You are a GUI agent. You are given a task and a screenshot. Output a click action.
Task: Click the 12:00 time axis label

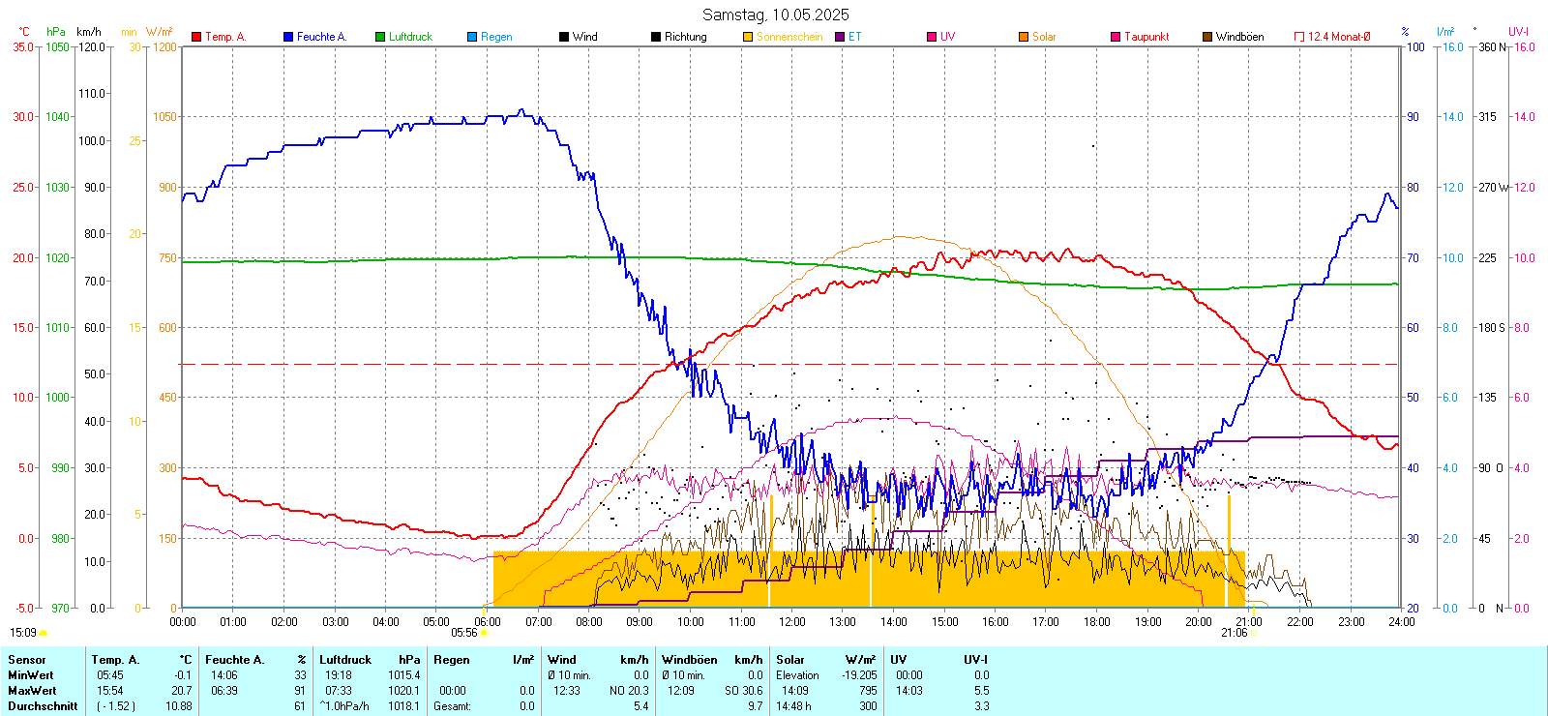point(792,622)
